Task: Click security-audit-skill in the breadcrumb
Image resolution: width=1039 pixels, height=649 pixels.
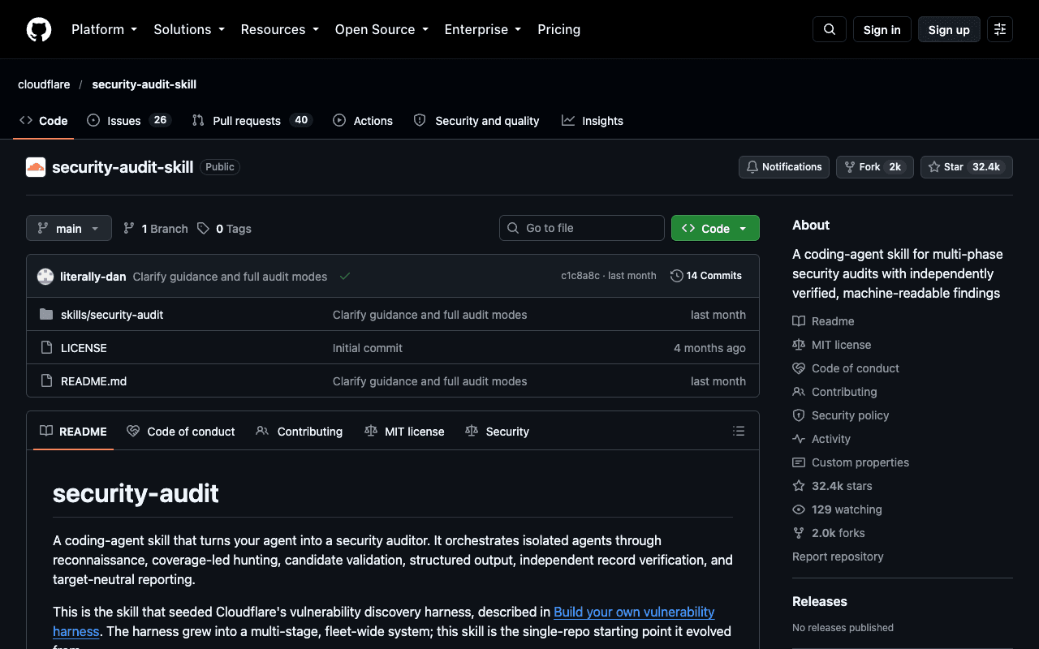Action: tap(144, 84)
